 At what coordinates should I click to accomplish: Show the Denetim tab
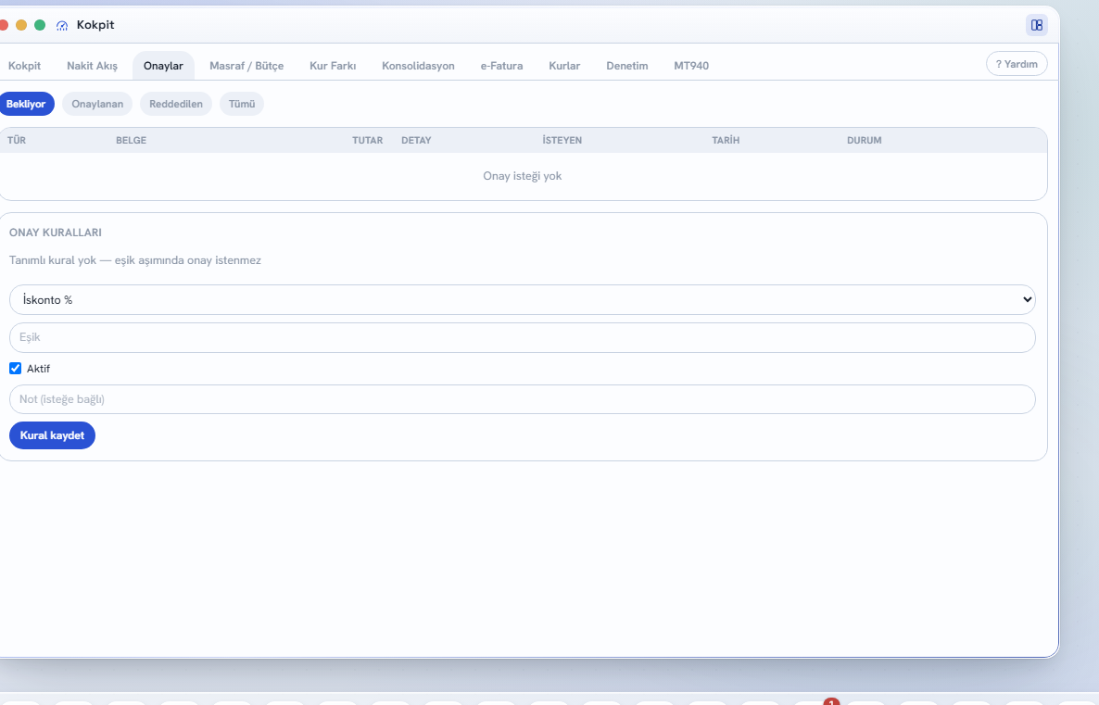click(627, 66)
